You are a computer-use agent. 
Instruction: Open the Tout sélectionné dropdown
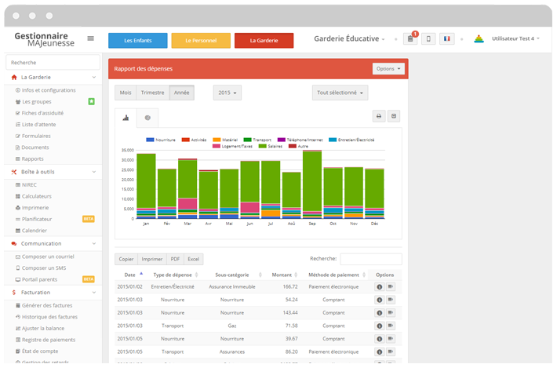[x=340, y=93]
